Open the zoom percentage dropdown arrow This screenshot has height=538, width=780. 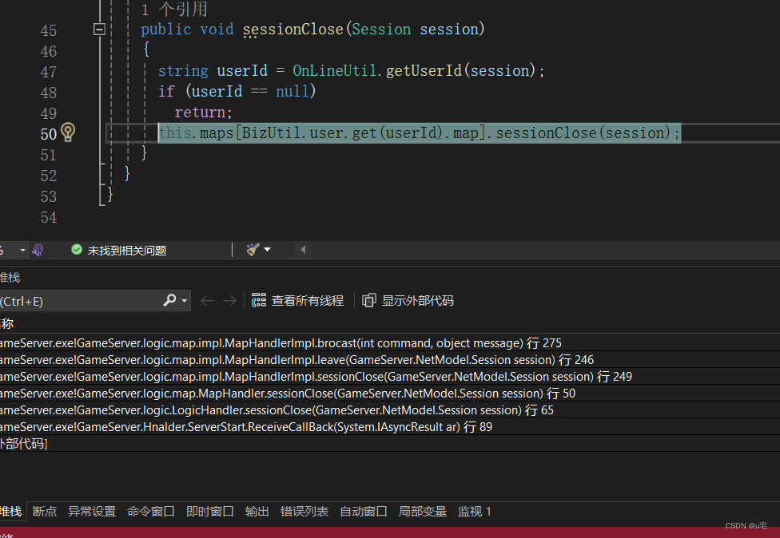22,250
